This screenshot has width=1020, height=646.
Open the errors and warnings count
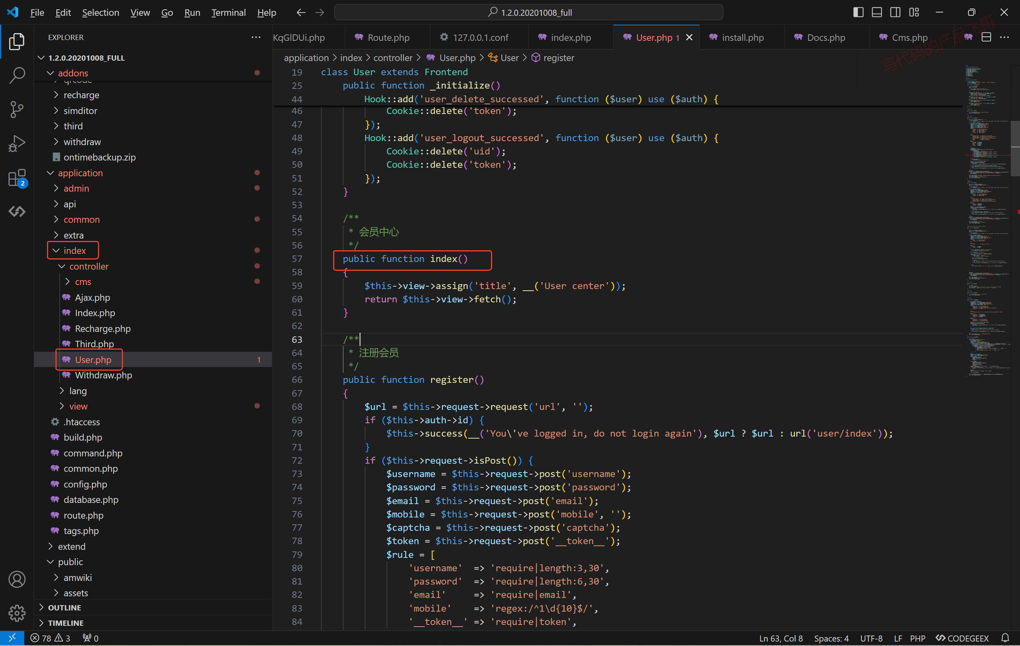(50, 638)
